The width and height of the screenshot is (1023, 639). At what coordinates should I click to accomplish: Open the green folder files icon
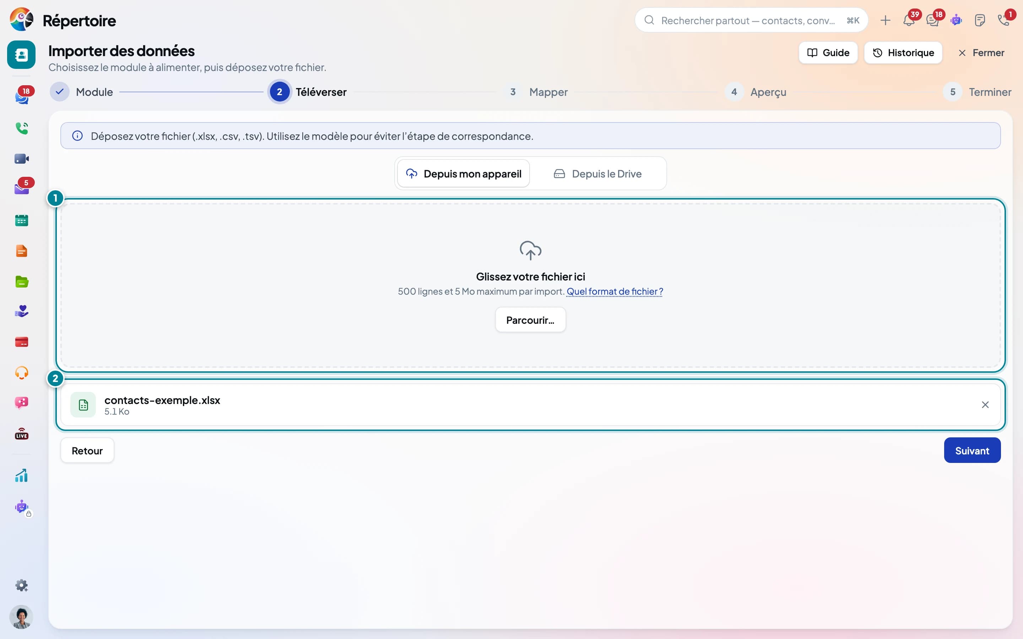22,282
